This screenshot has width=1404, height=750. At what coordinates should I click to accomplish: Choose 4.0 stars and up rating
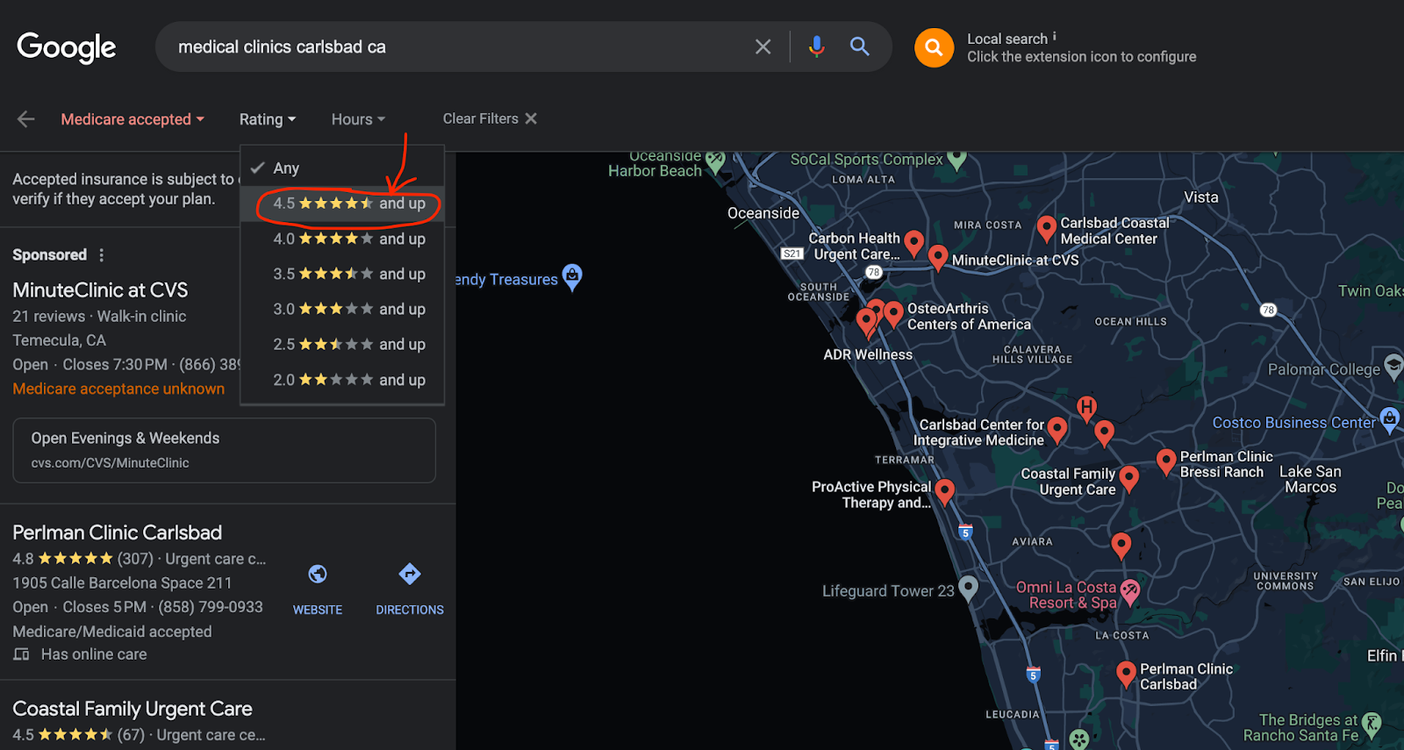(342, 239)
